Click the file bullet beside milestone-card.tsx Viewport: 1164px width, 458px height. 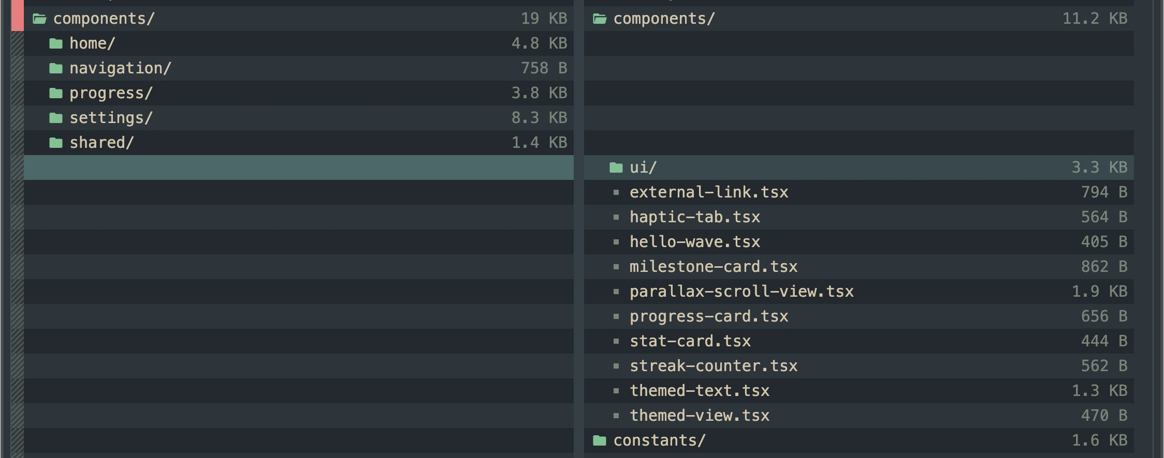click(616, 267)
